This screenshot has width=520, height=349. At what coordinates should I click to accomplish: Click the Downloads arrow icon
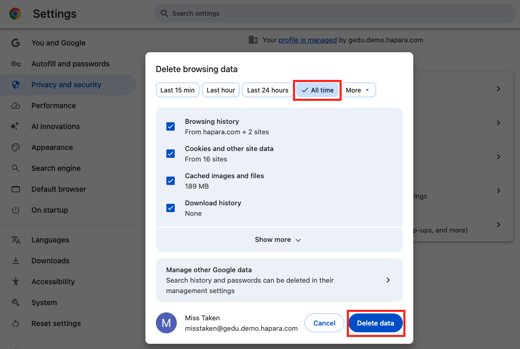tap(16, 261)
